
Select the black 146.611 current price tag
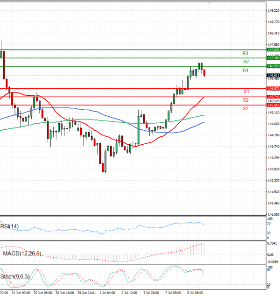273,76
